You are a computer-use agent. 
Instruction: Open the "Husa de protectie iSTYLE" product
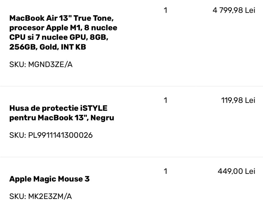(58, 108)
